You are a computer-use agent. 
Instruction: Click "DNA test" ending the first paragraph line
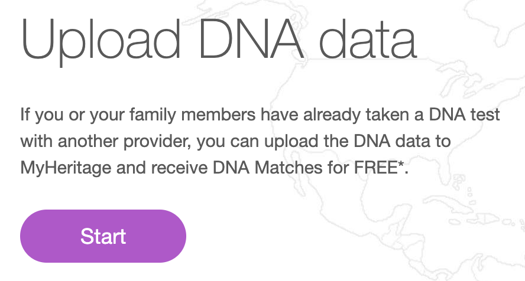click(464, 115)
